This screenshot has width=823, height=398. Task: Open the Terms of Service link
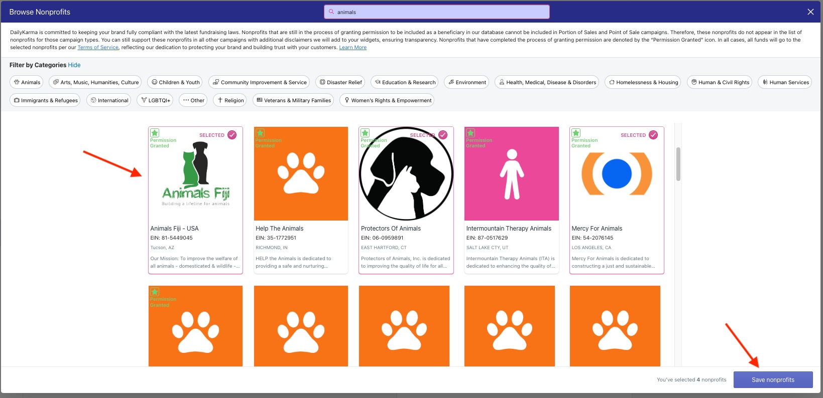[98, 48]
